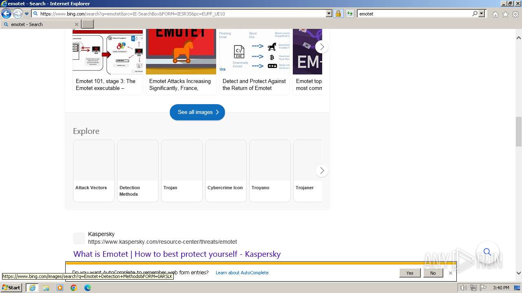Explore the 'Troyano' card
This screenshot has height=293, width=522.
(270, 171)
